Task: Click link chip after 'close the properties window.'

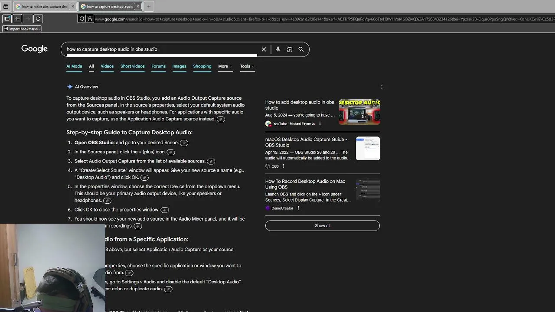Action: tap(164, 210)
